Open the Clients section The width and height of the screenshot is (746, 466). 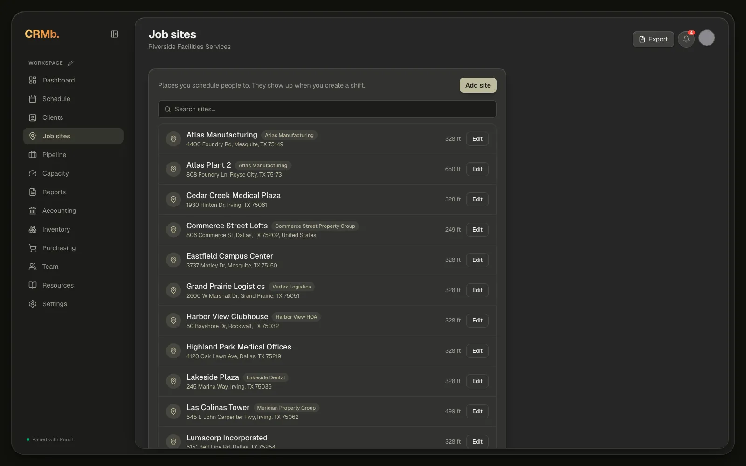click(x=73, y=117)
